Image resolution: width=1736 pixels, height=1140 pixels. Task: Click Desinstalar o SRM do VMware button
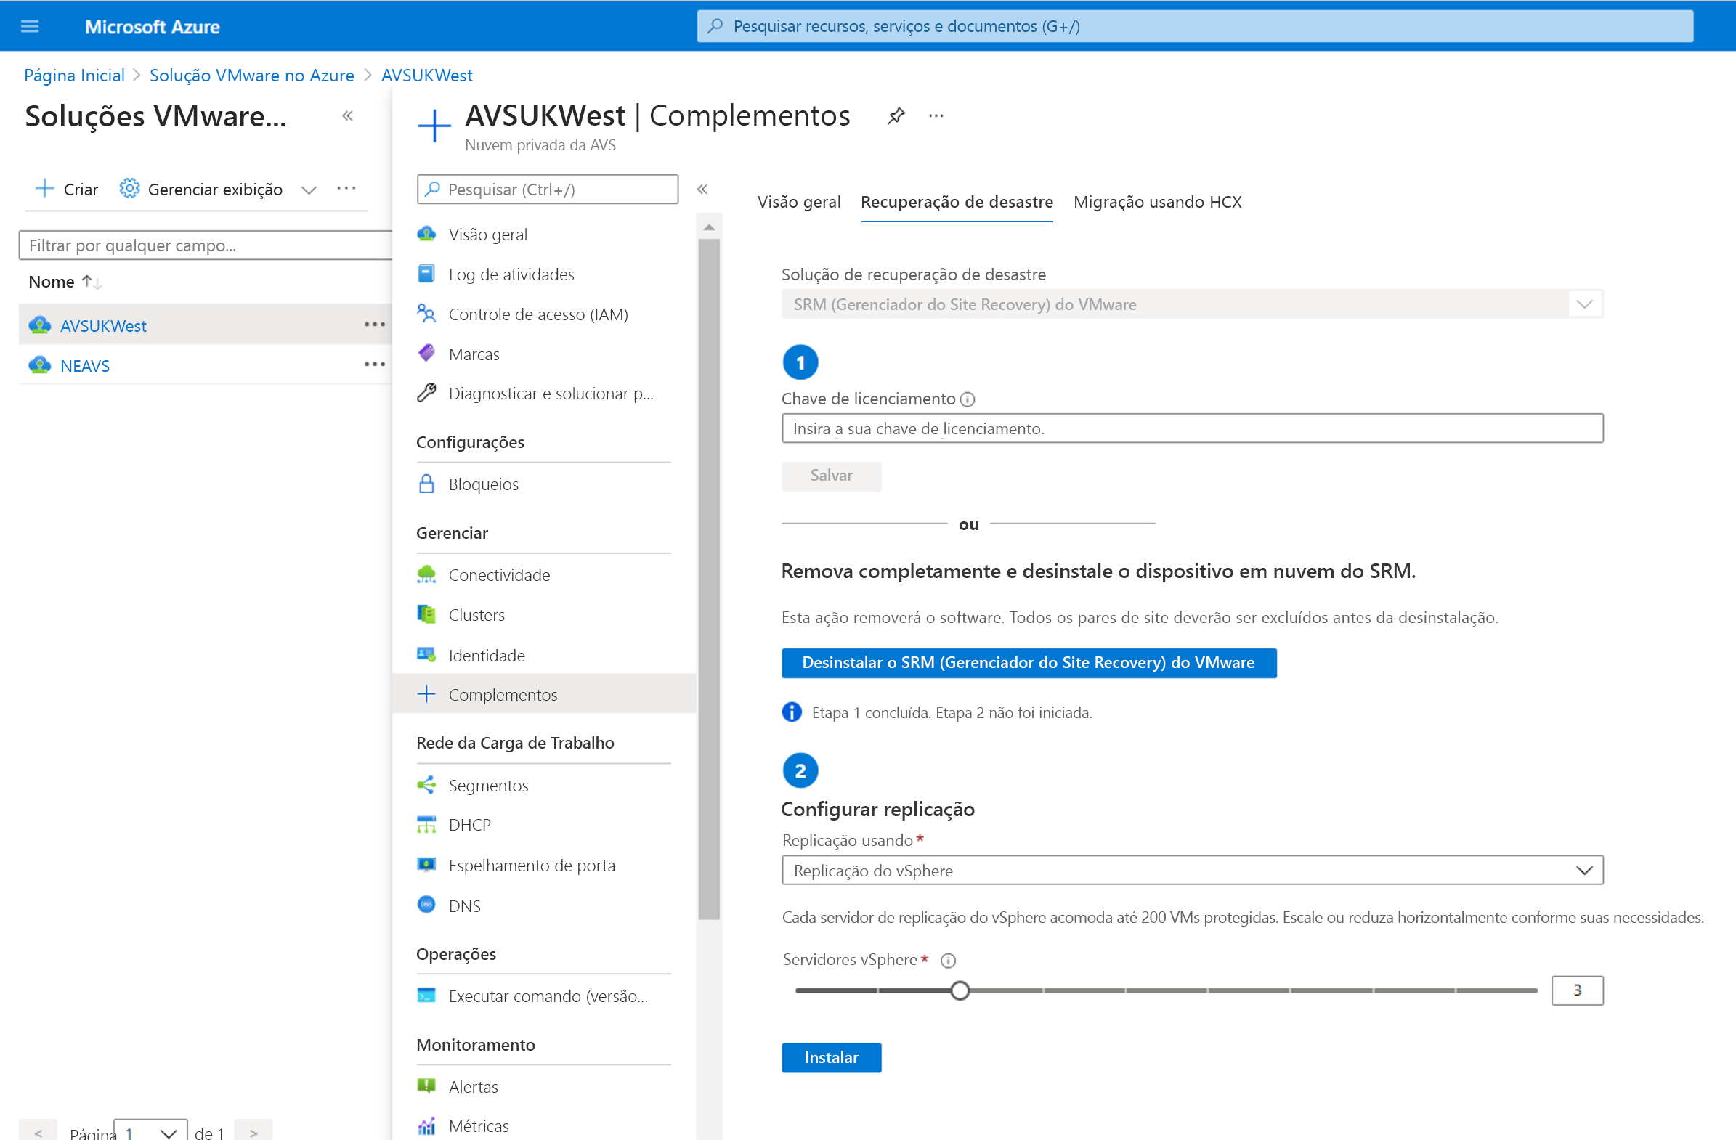pyautogui.click(x=1029, y=663)
